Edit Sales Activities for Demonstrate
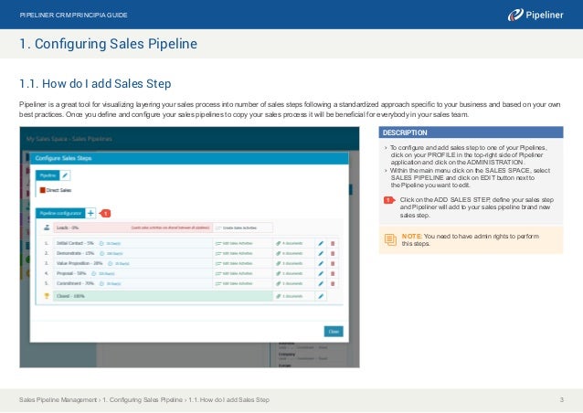The height and width of the screenshot is (413, 583). click(x=234, y=253)
